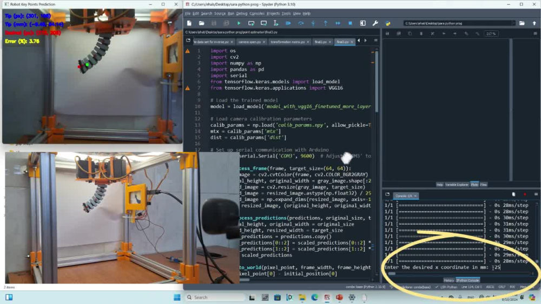Switch to the IPython Console tab
The height and width of the screenshot is (304, 541).
pyautogui.click(x=467, y=280)
